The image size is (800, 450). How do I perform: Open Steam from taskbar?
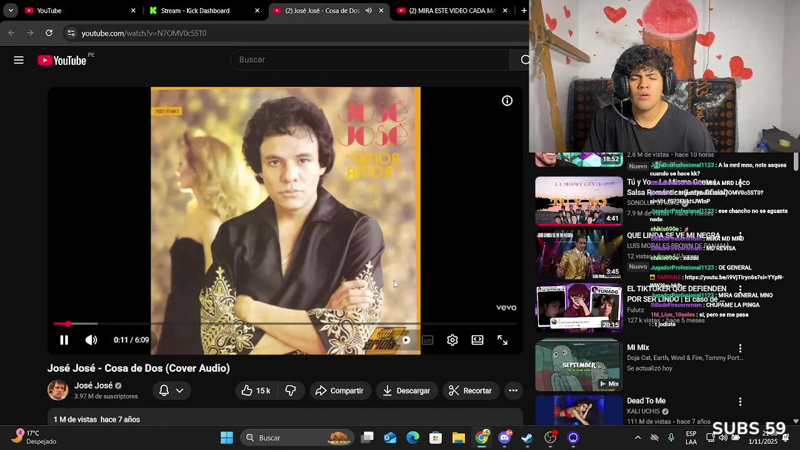pyautogui.click(x=527, y=437)
